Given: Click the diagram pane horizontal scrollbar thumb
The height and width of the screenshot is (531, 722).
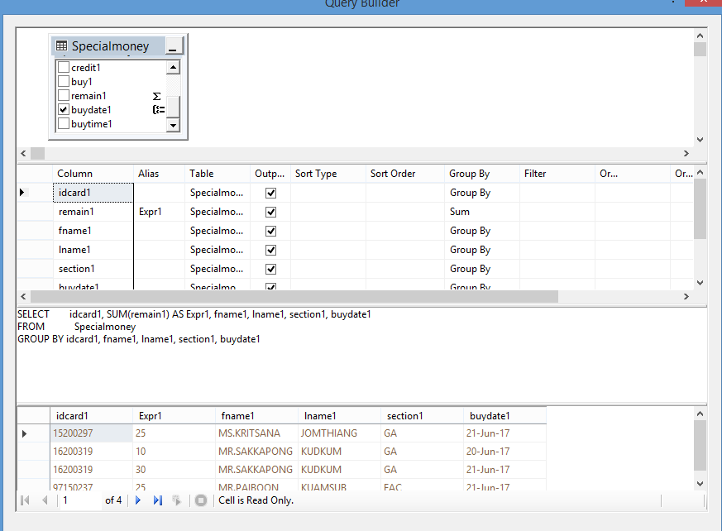Looking at the screenshot, I should [x=37, y=153].
